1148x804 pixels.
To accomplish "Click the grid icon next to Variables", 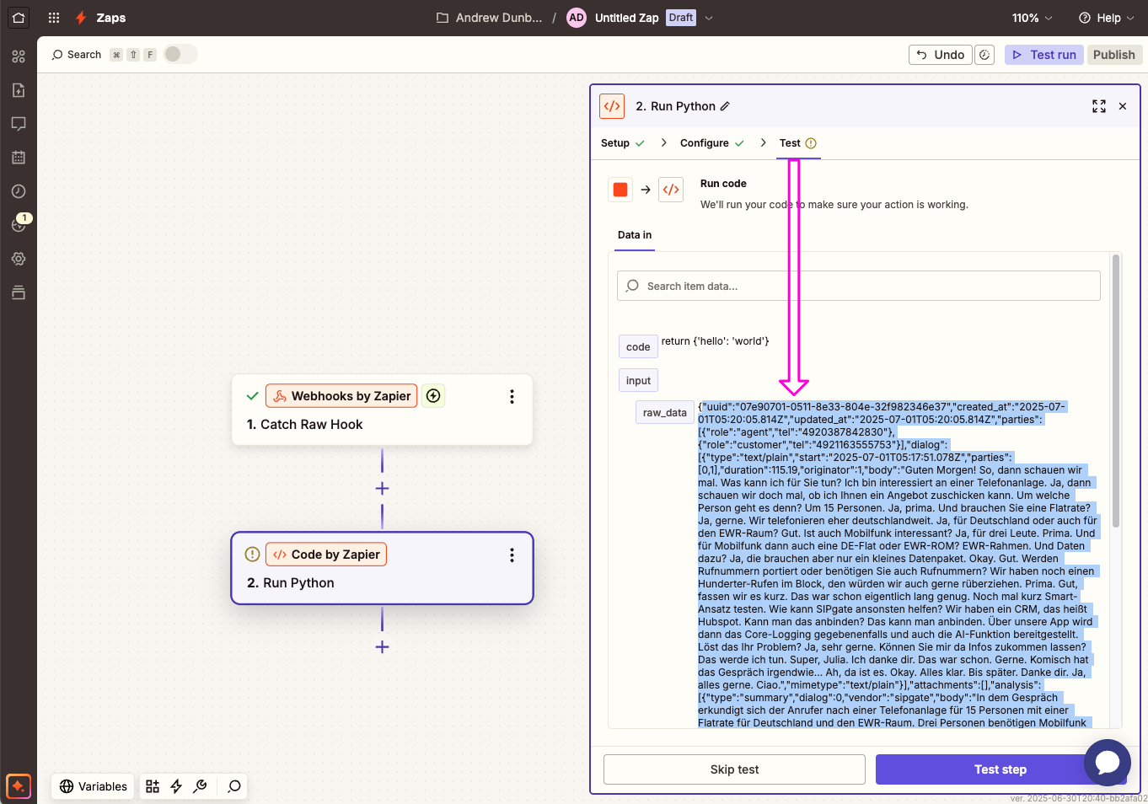I will (153, 786).
